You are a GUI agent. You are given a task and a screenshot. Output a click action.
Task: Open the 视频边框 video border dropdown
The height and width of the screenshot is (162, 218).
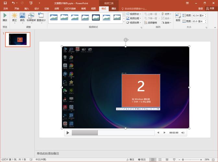pos(134,18)
